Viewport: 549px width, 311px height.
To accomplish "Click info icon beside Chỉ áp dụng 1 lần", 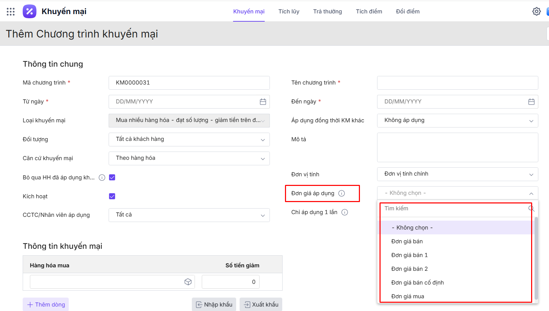I will coord(345,212).
